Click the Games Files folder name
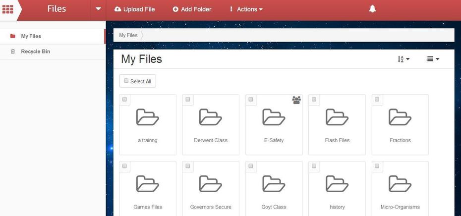 point(148,207)
